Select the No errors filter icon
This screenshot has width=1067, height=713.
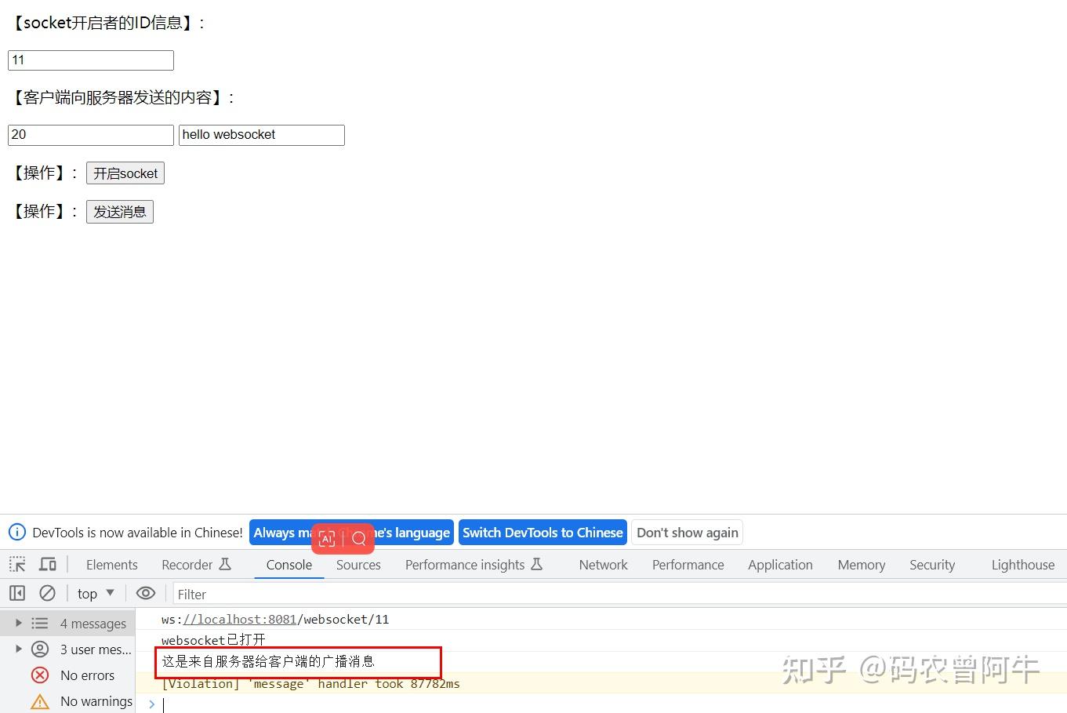click(x=40, y=675)
